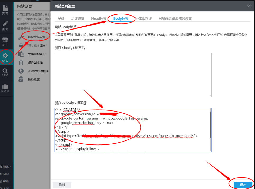Screen dimensions: 255x189
Task: Open the SEO panel icon
Action: click(6, 71)
